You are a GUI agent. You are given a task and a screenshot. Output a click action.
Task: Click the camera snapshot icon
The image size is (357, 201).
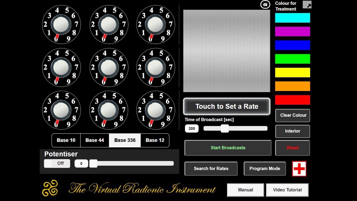pyautogui.click(x=265, y=4)
